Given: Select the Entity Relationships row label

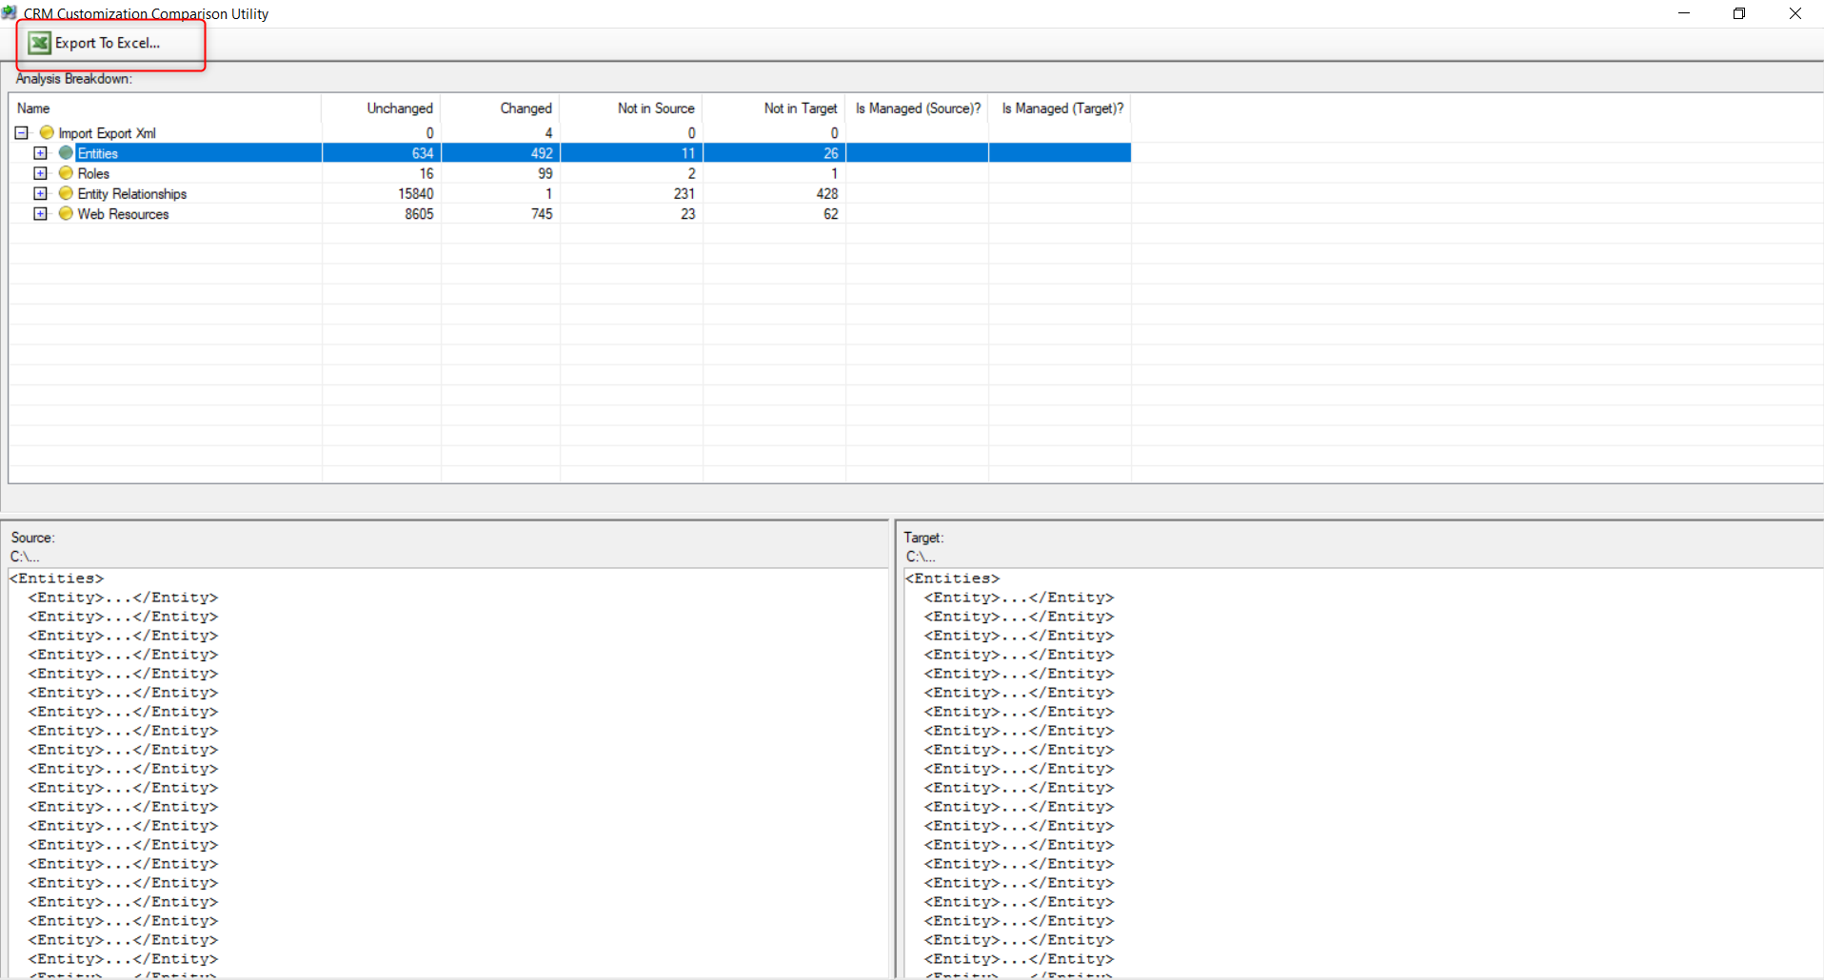Looking at the screenshot, I should (x=132, y=193).
